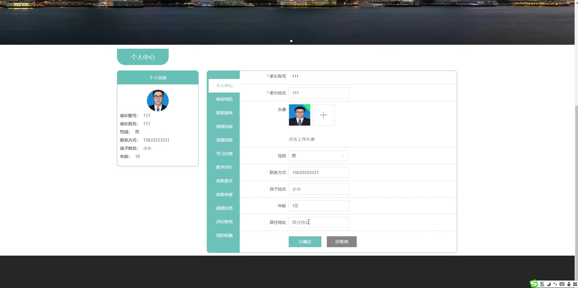The height and width of the screenshot is (288, 578).
Task: Expand the 性别 gender dropdown
Action: point(318,156)
